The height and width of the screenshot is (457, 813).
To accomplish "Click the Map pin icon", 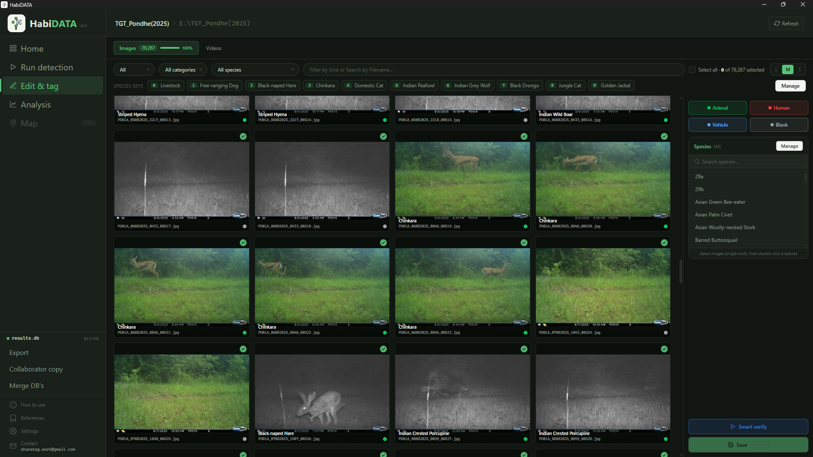I will coord(13,123).
